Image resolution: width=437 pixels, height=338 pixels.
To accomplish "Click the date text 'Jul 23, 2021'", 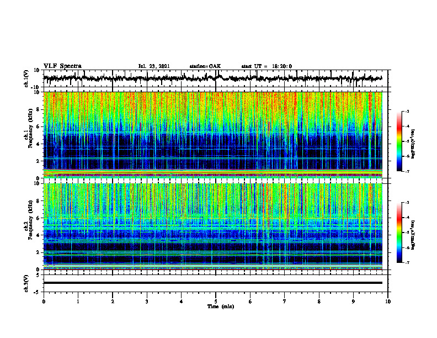I will click(154, 66).
